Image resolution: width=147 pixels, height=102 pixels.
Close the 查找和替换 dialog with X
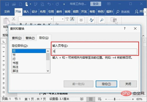(x=135, y=29)
